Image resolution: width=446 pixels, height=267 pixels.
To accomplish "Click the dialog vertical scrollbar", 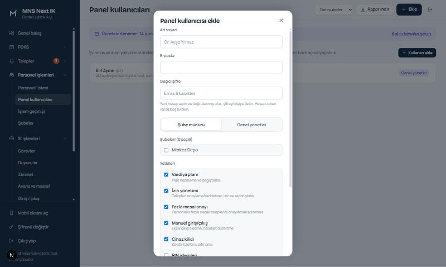I will (290, 109).
